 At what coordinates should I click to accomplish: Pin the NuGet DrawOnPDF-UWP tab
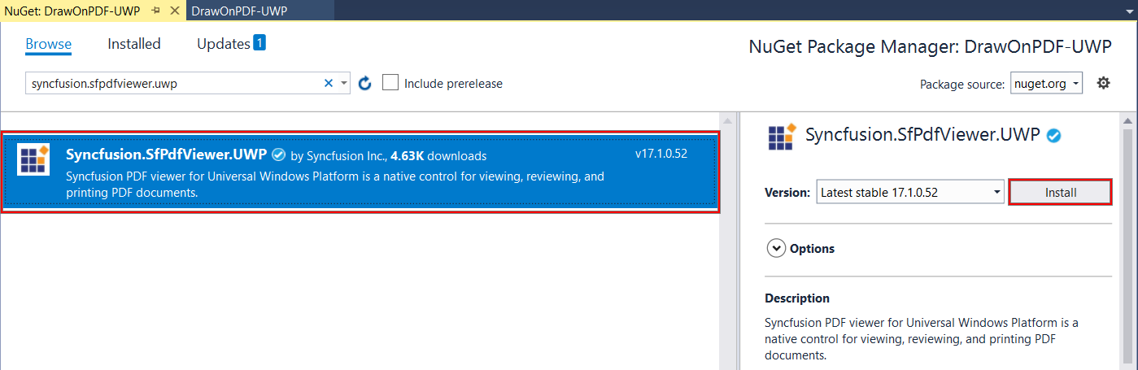[x=156, y=10]
